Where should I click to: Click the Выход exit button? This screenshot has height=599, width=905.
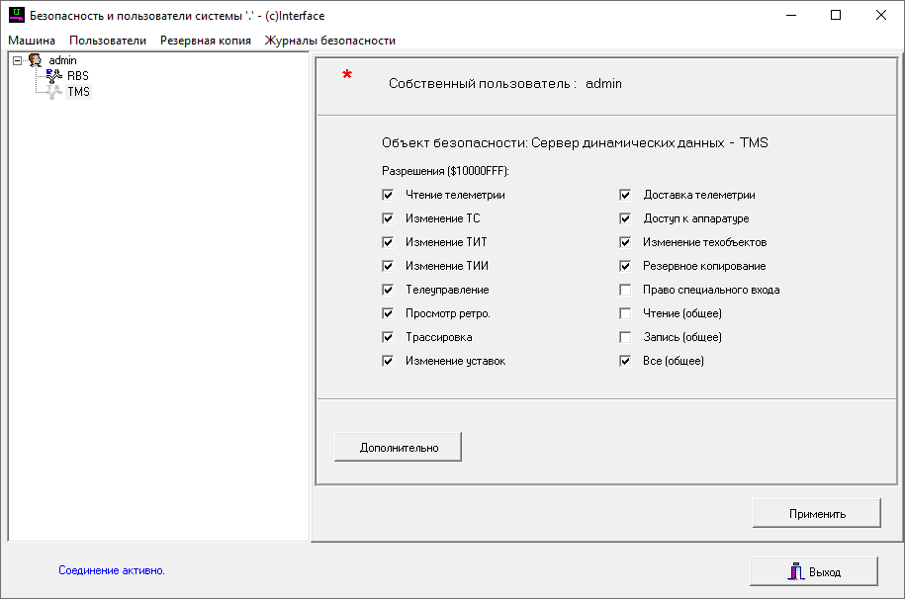pos(813,572)
